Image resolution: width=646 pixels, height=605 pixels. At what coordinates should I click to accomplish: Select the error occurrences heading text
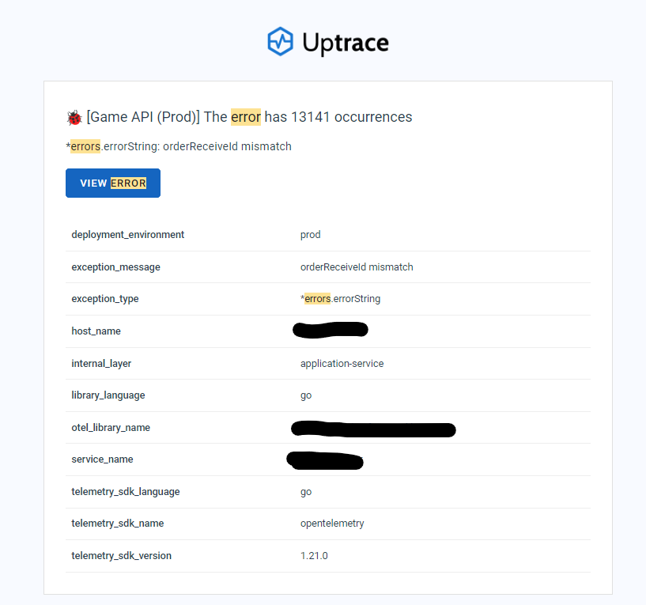(x=249, y=117)
